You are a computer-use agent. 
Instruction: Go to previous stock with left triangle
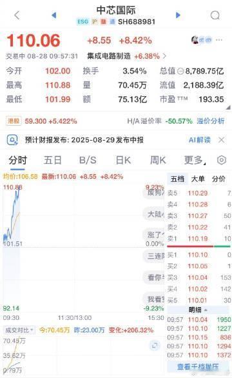pos(54,15)
